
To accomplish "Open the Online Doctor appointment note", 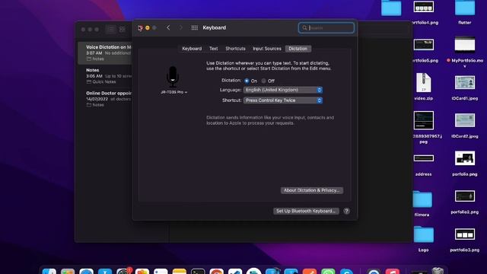I will click(x=105, y=99).
